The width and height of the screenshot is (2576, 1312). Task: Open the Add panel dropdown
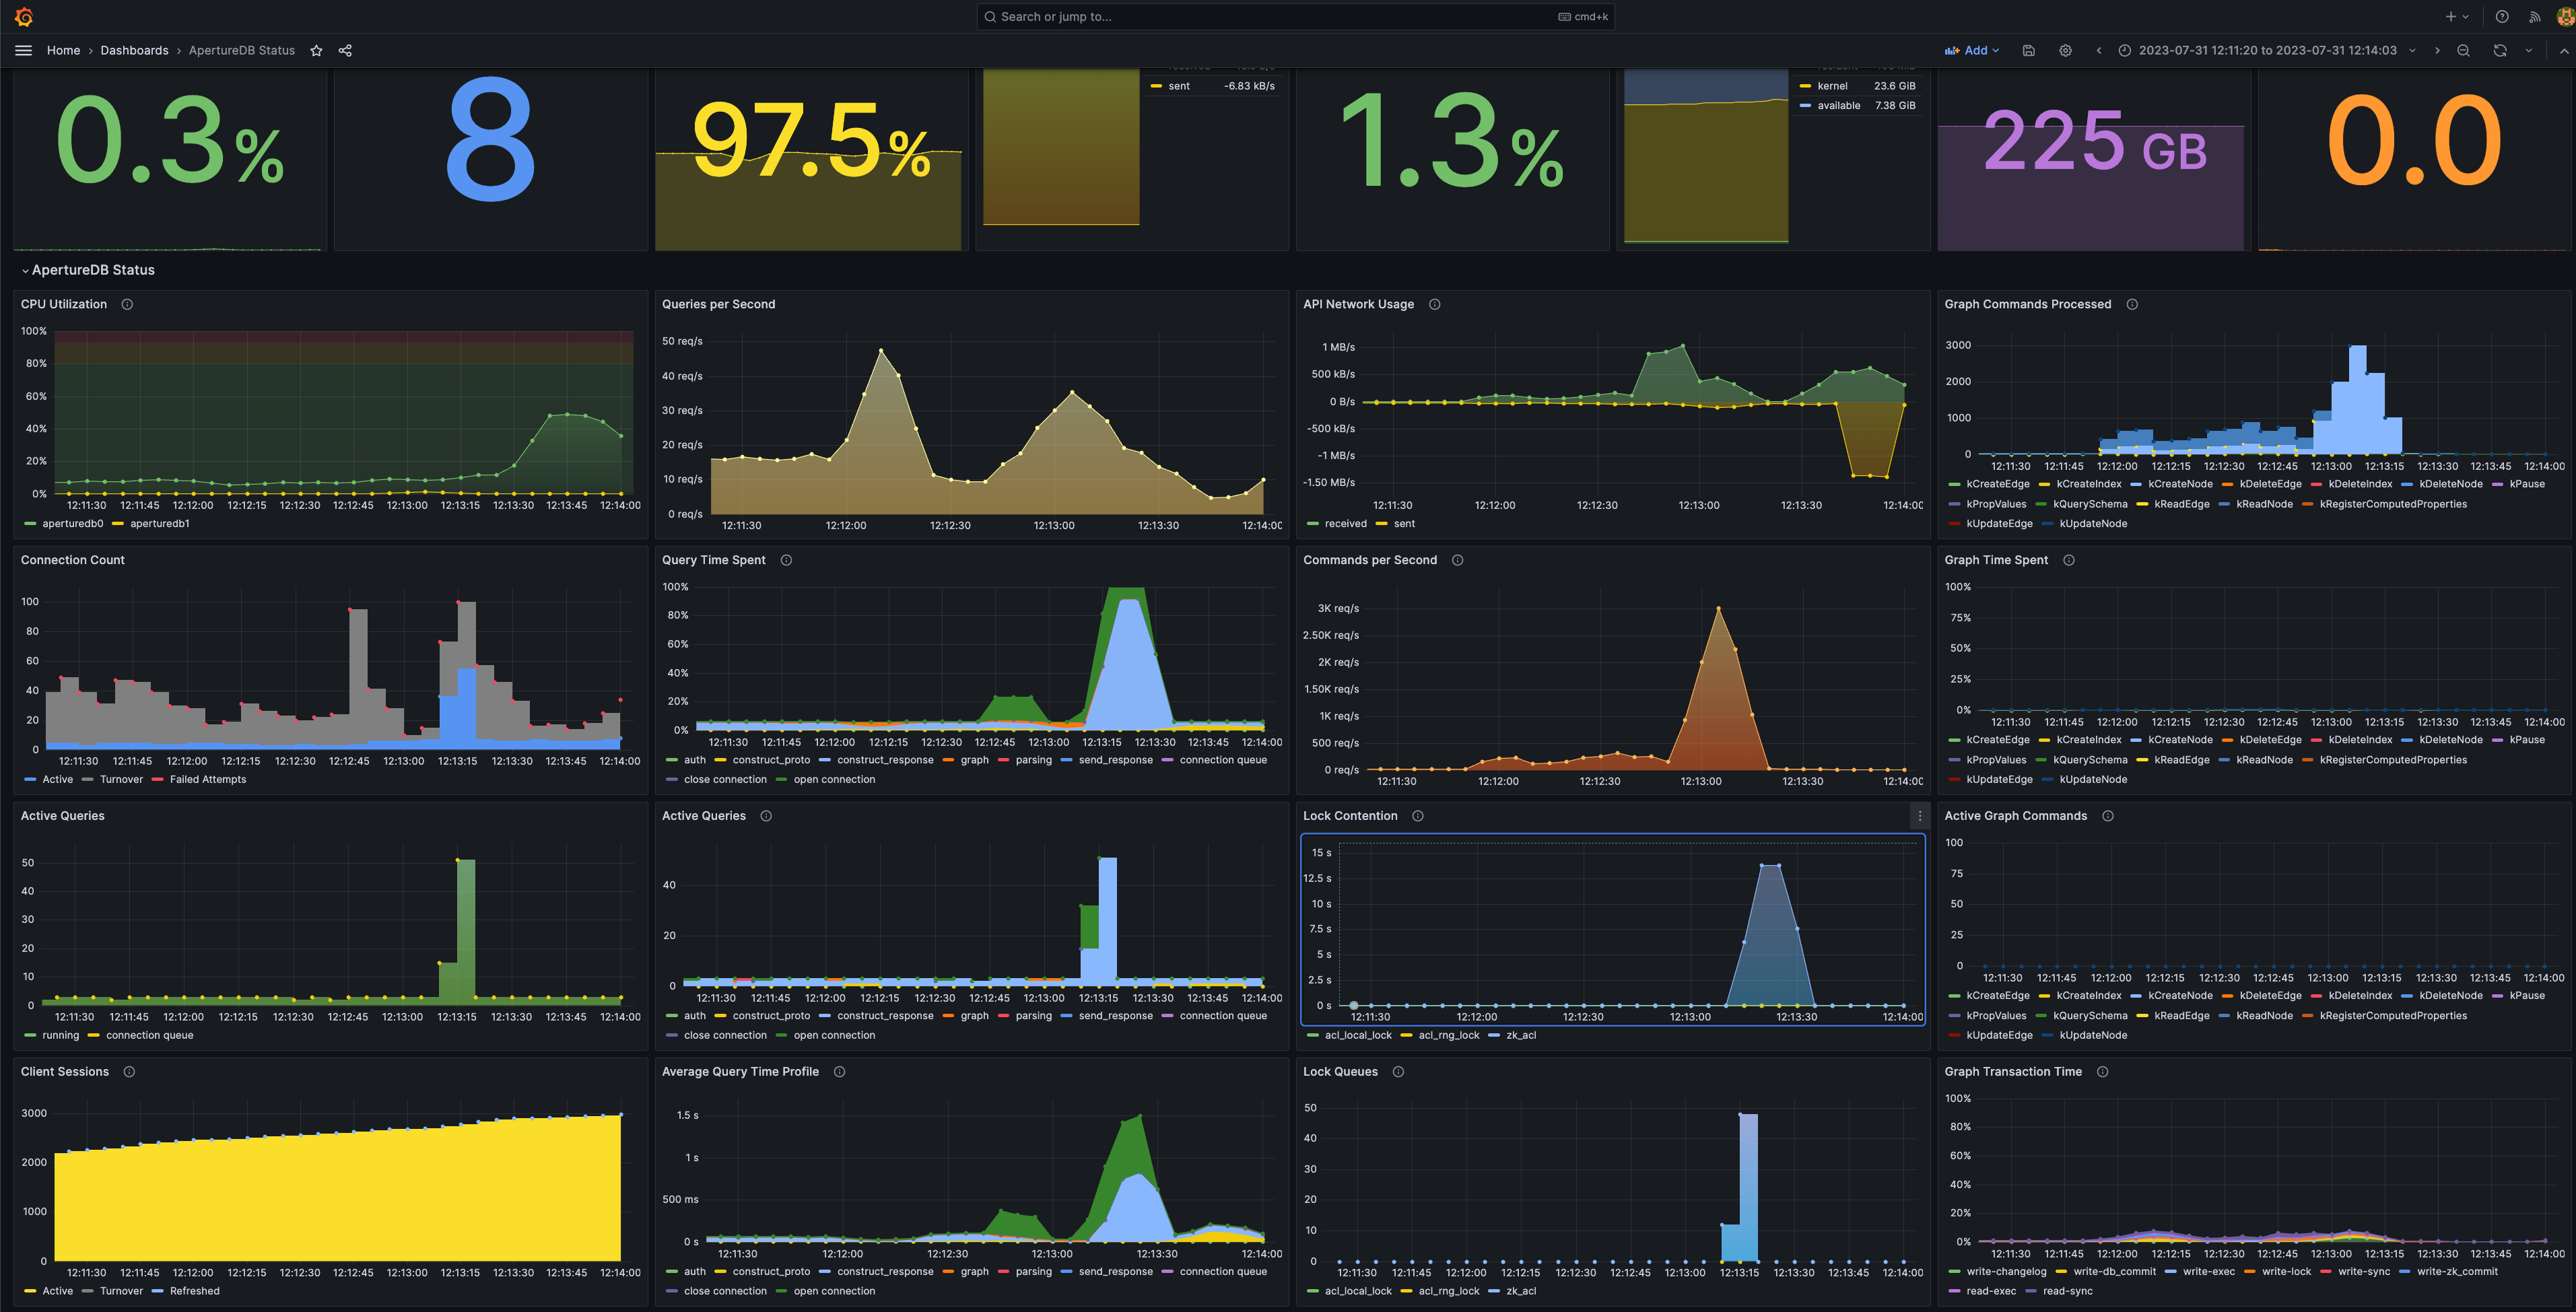click(1972, 51)
